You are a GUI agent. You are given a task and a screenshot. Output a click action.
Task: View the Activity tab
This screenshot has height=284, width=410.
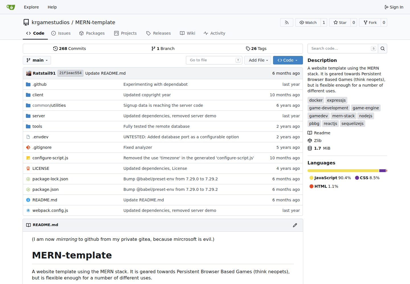click(x=214, y=33)
